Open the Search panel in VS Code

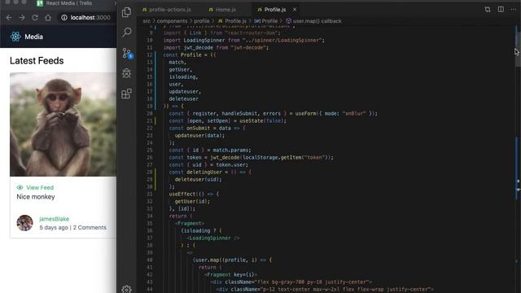coord(127,33)
